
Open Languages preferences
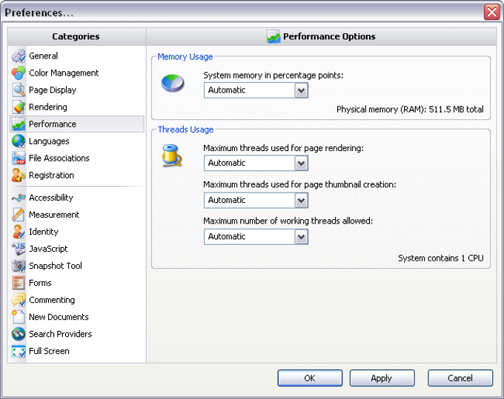tap(49, 141)
